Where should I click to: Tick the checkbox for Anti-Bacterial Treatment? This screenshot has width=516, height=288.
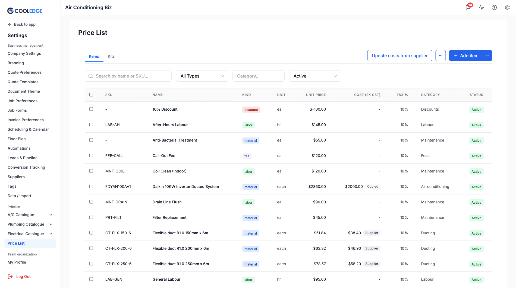pos(91,140)
